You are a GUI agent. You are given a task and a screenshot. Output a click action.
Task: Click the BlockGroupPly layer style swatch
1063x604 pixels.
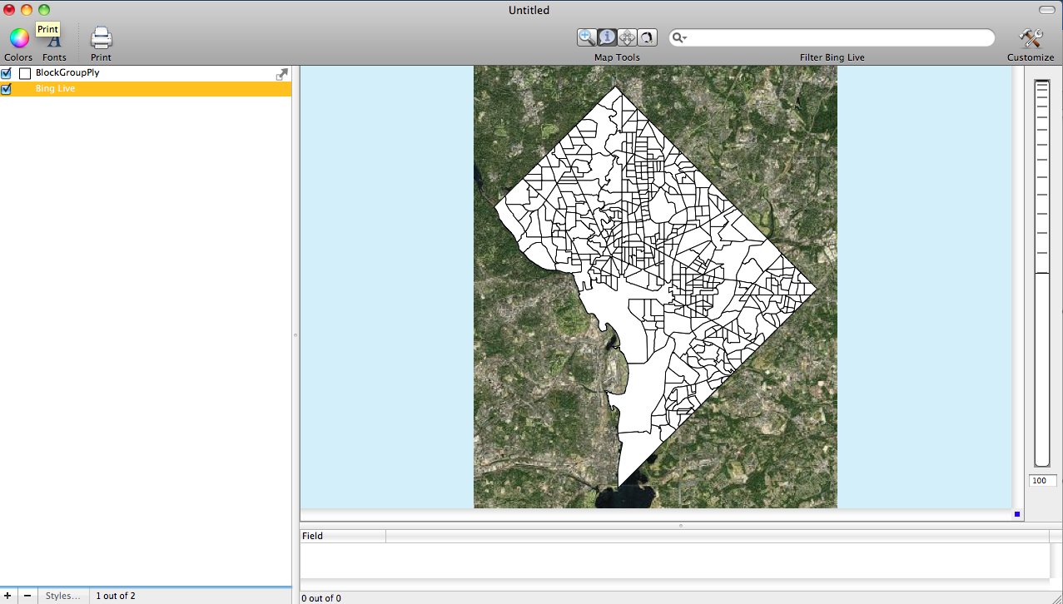tap(25, 73)
